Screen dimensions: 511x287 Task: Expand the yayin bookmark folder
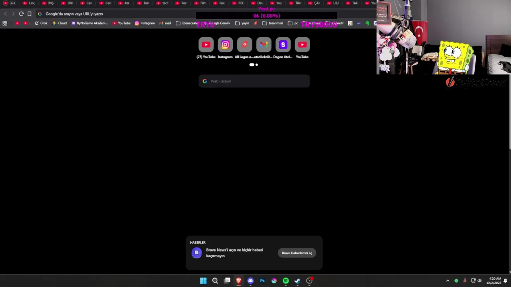242,23
